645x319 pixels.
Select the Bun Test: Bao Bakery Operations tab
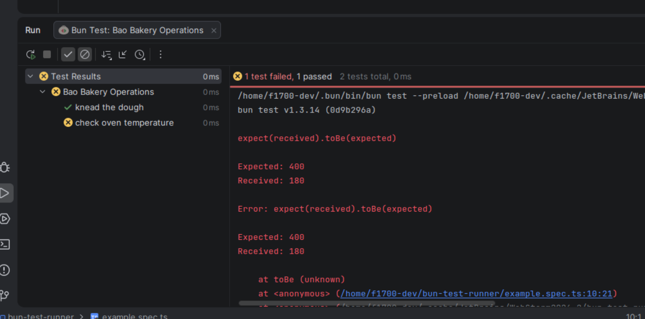tap(137, 30)
